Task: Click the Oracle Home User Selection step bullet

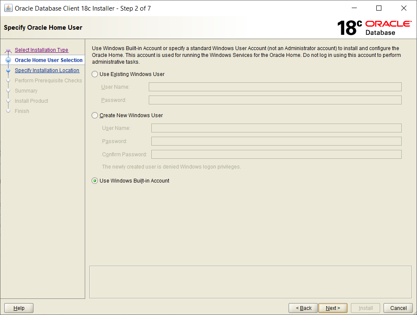Action: point(8,60)
